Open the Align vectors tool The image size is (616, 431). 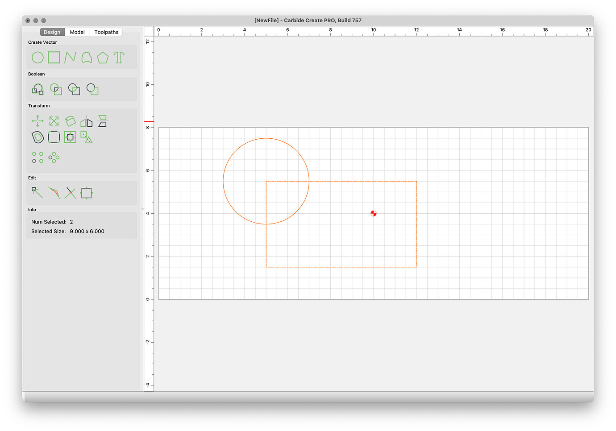click(x=70, y=137)
